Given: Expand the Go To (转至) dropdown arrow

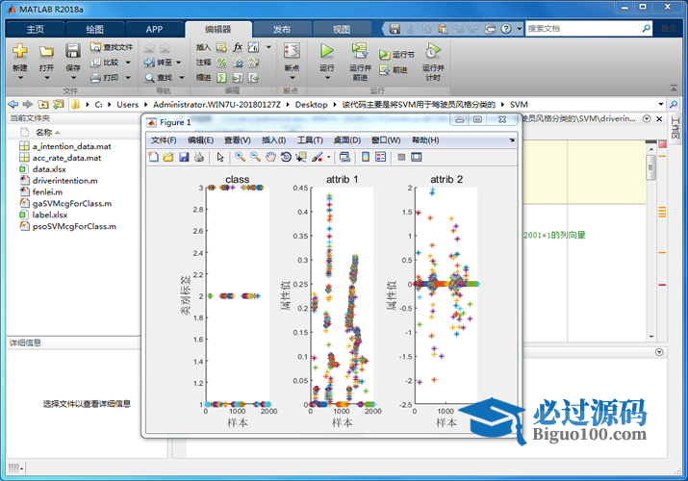Looking at the screenshot, I should pos(179,63).
